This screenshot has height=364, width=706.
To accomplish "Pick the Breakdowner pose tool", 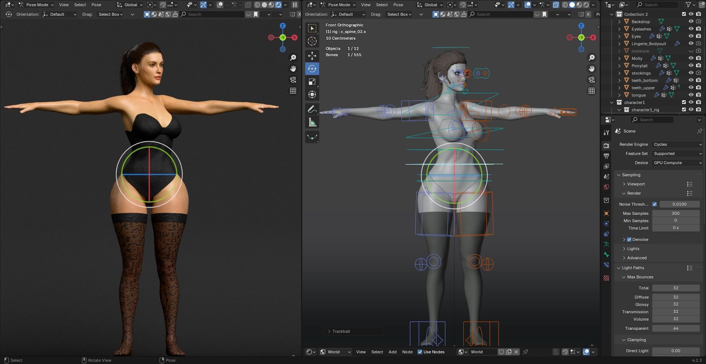I will pos(312,137).
